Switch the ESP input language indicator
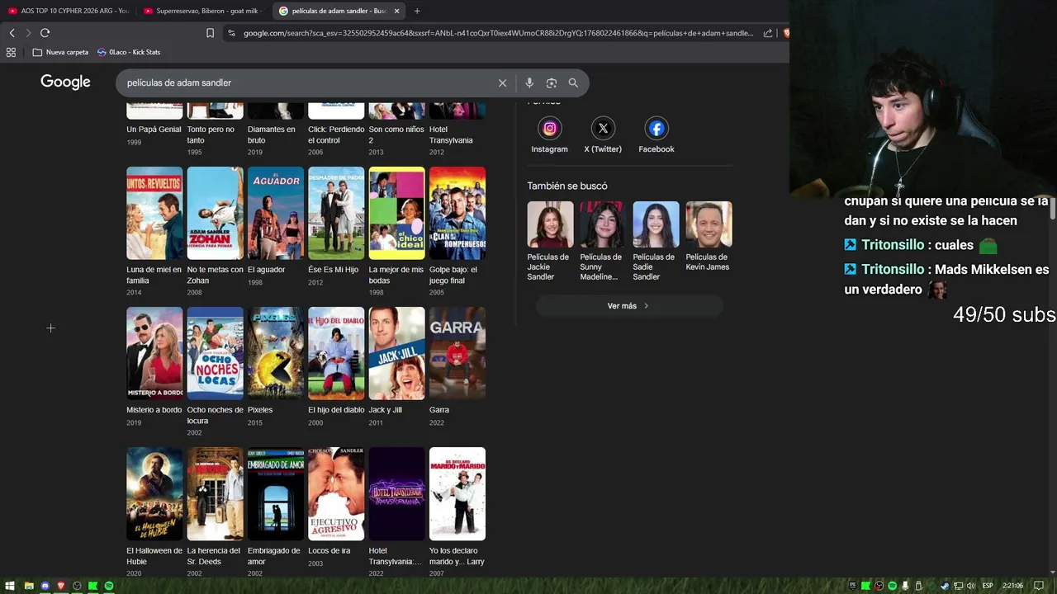The height and width of the screenshot is (594, 1057). [x=988, y=586]
